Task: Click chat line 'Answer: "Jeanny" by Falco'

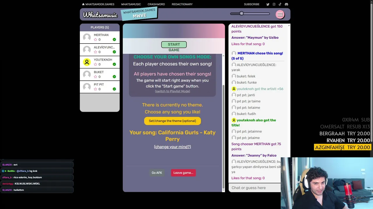Action: coord(254,155)
